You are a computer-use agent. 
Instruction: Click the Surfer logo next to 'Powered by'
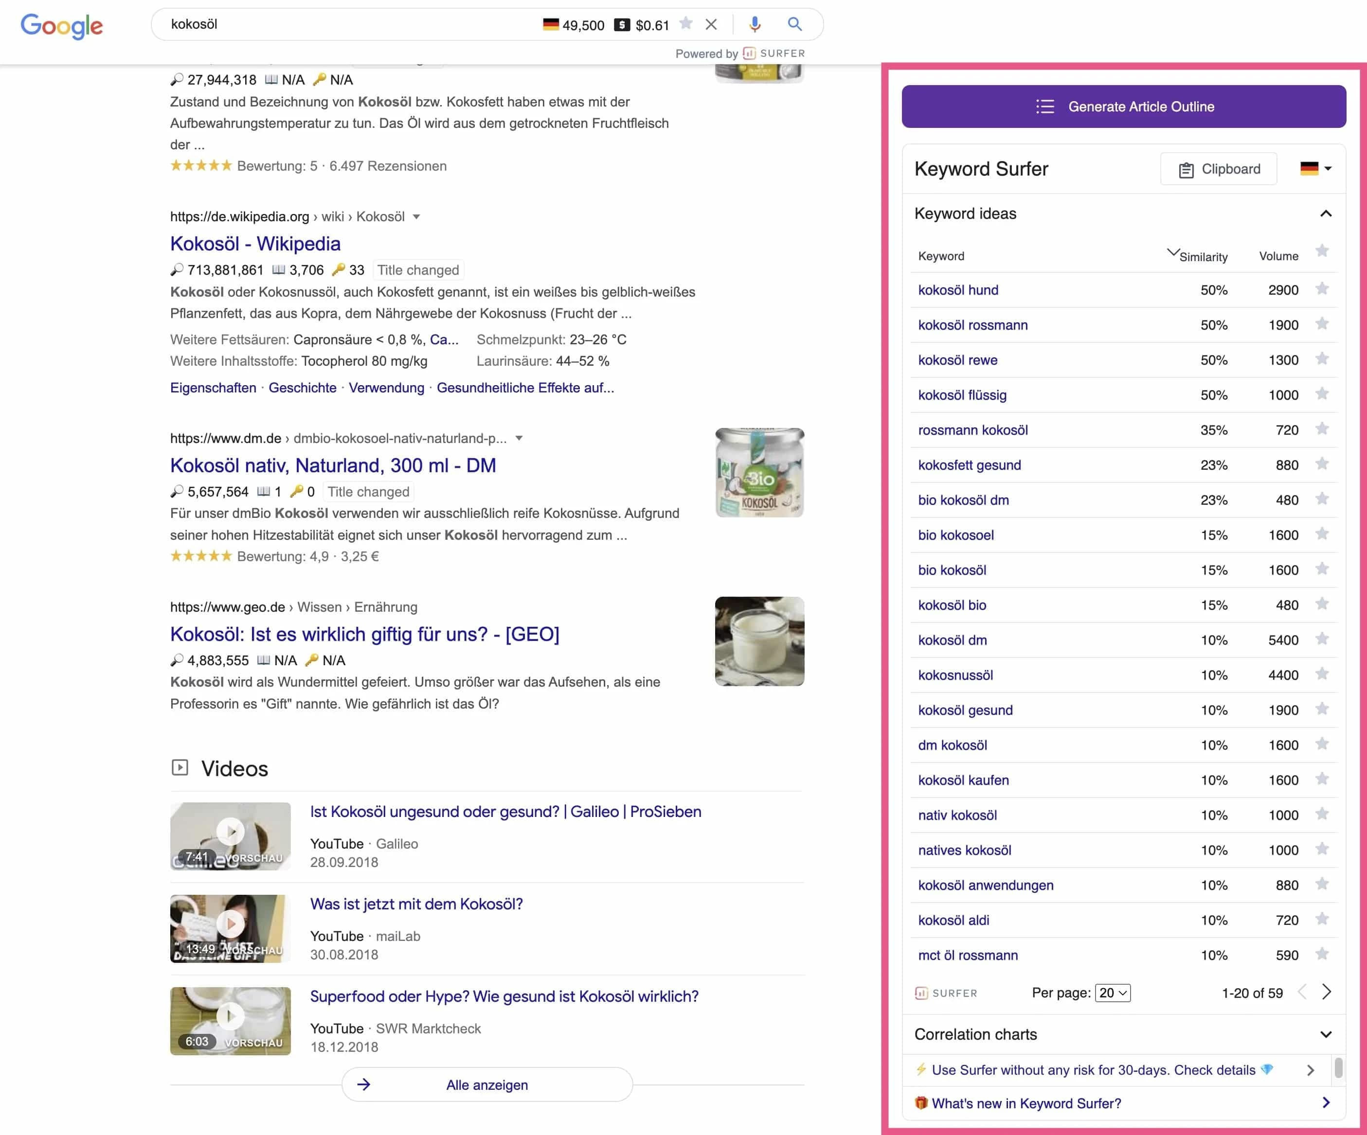tap(750, 54)
